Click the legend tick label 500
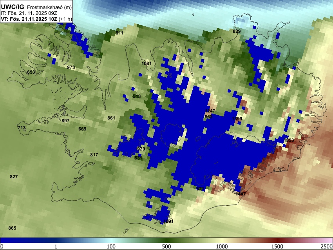This screenshot has height=250, width=333. [166, 246]
